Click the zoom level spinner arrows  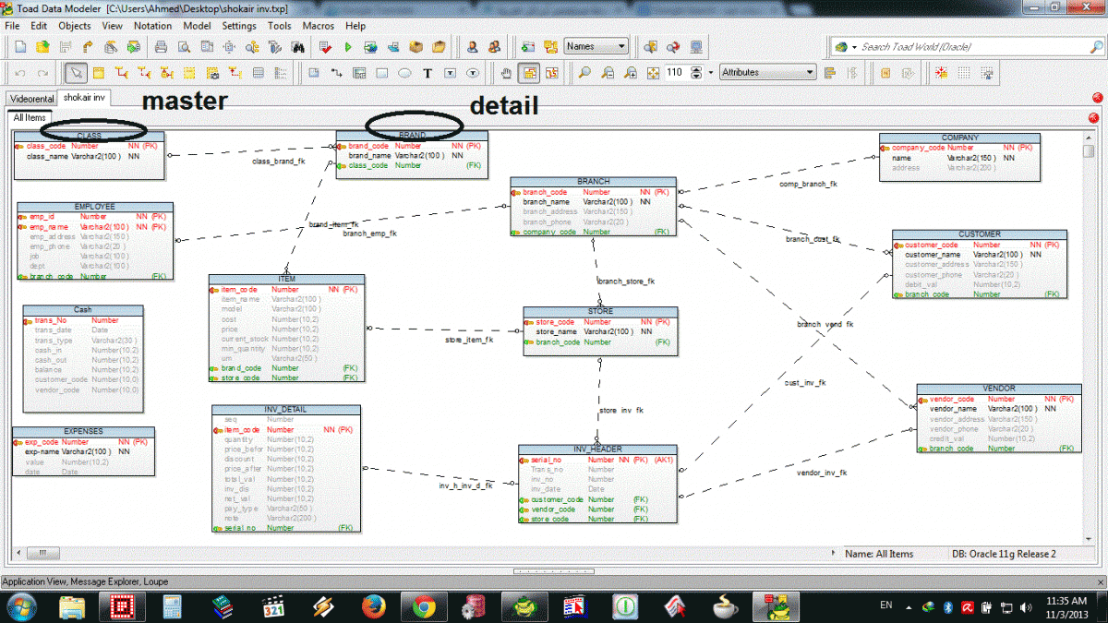point(696,72)
